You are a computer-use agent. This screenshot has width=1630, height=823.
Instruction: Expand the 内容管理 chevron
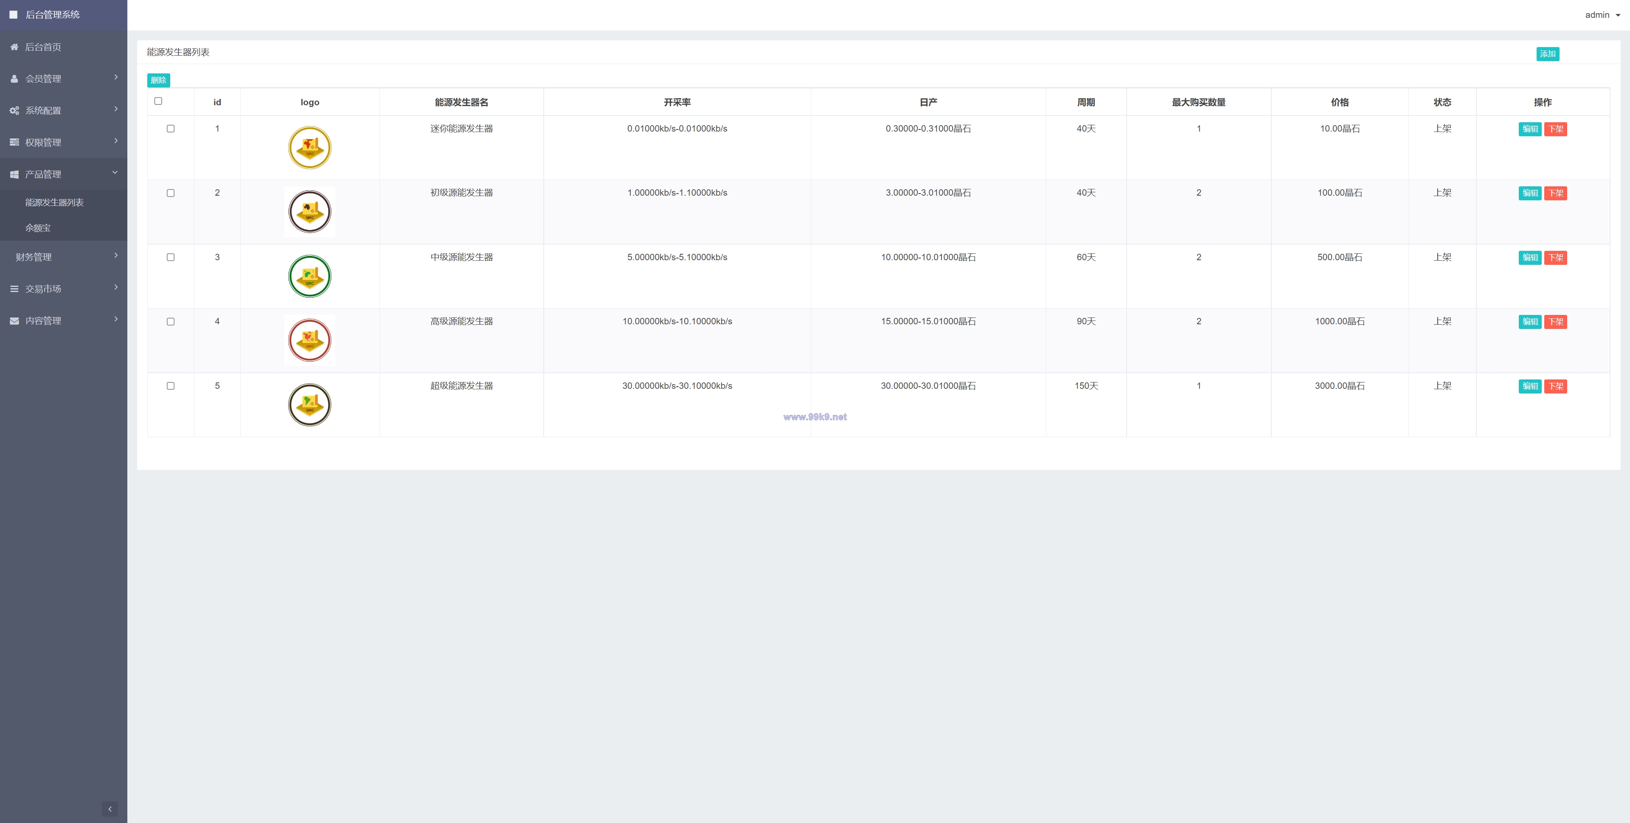(x=116, y=319)
